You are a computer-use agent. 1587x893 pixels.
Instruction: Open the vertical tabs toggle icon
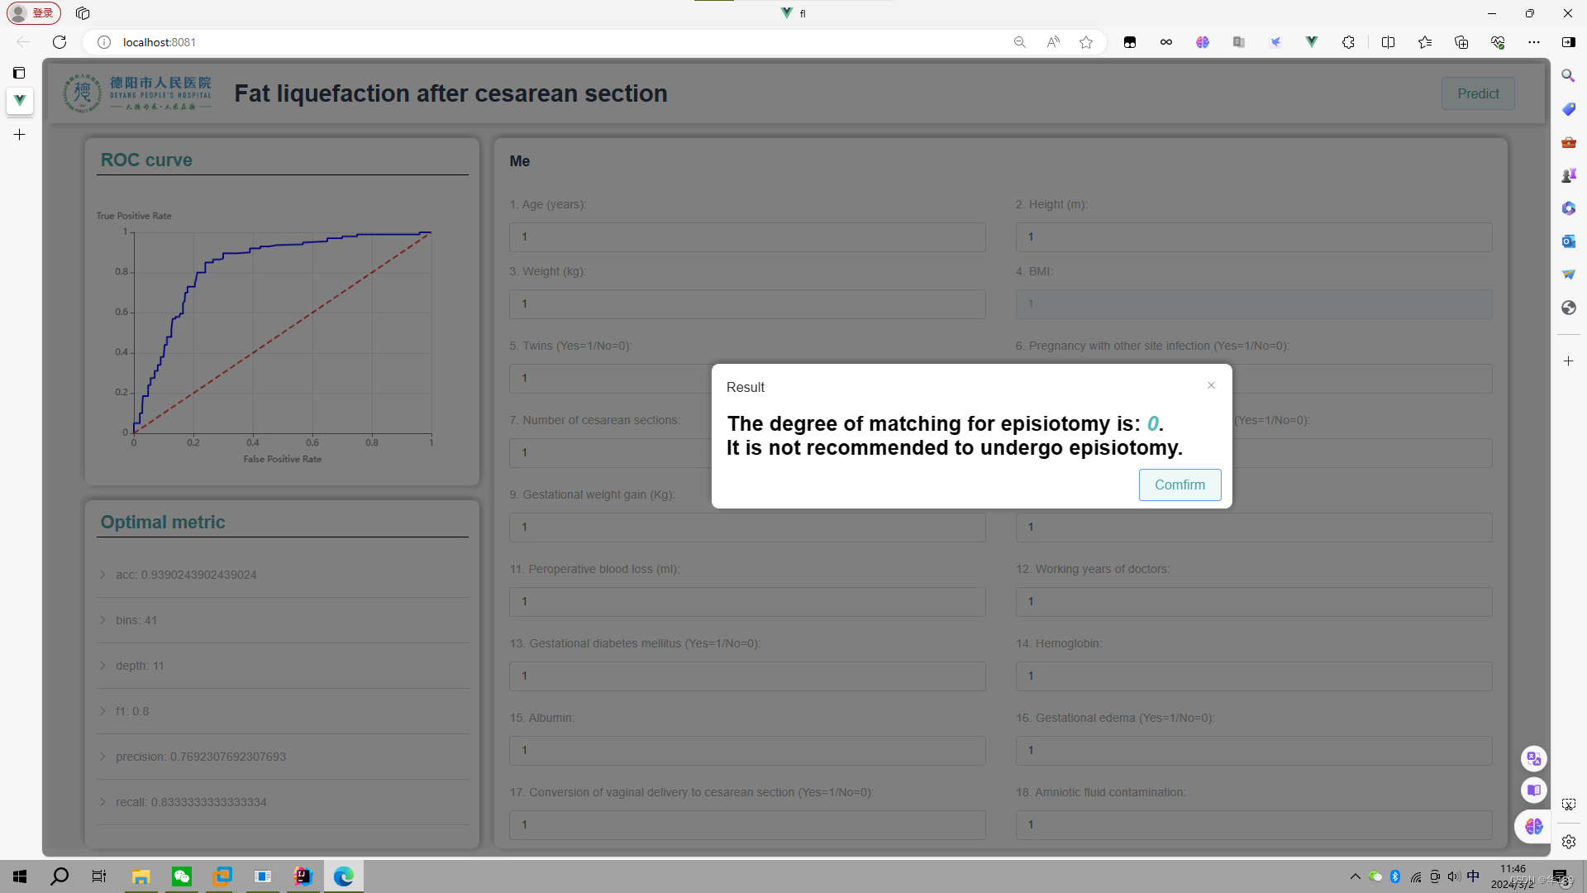coord(19,73)
